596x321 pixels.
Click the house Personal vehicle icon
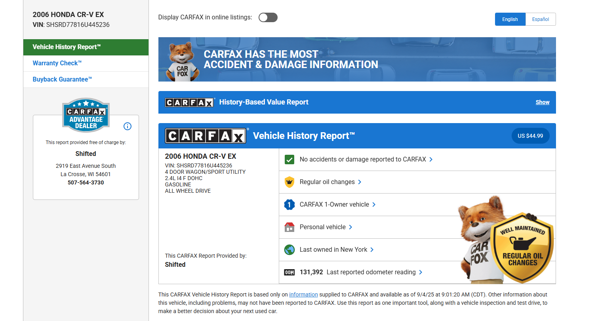point(289,227)
